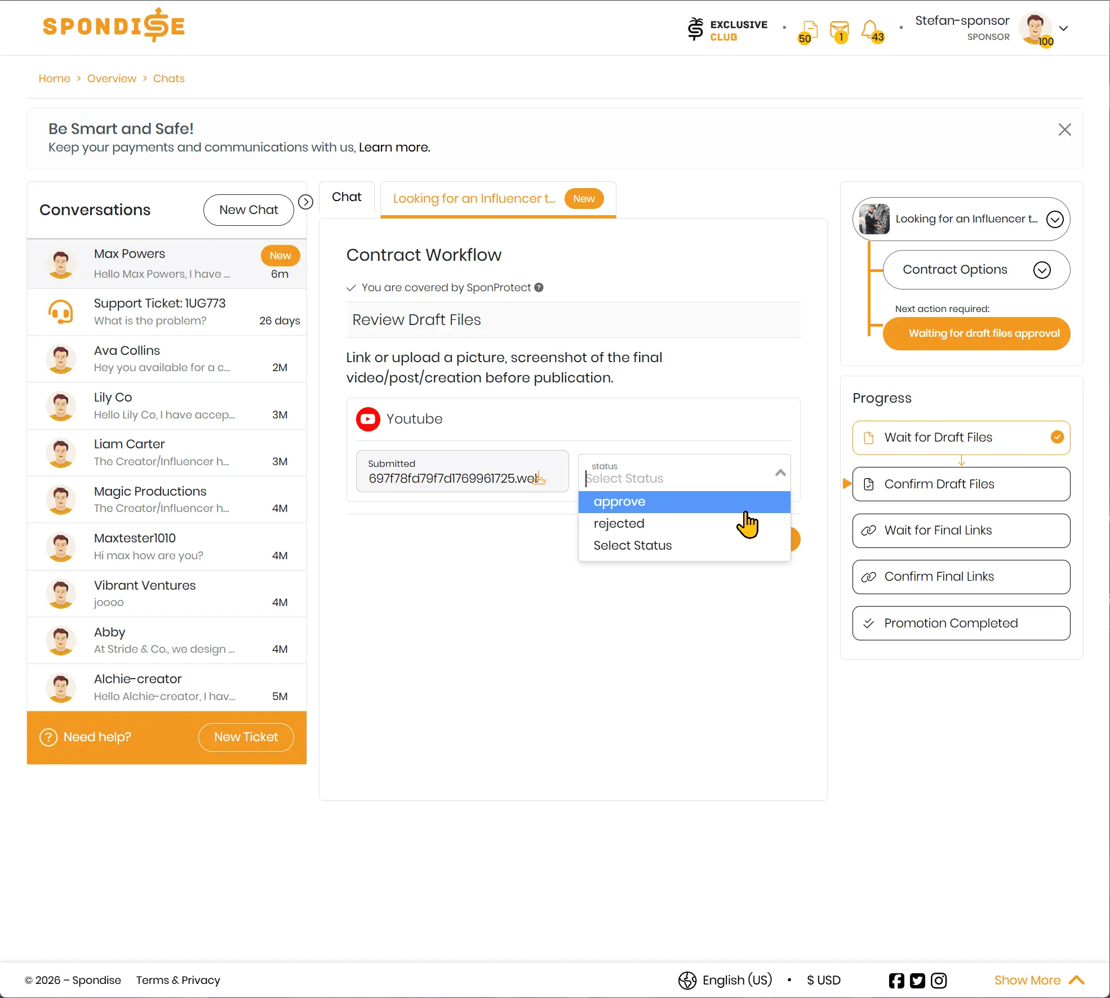Choose approve in status list
The height and width of the screenshot is (998, 1110).
pyautogui.click(x=685, y=502)
